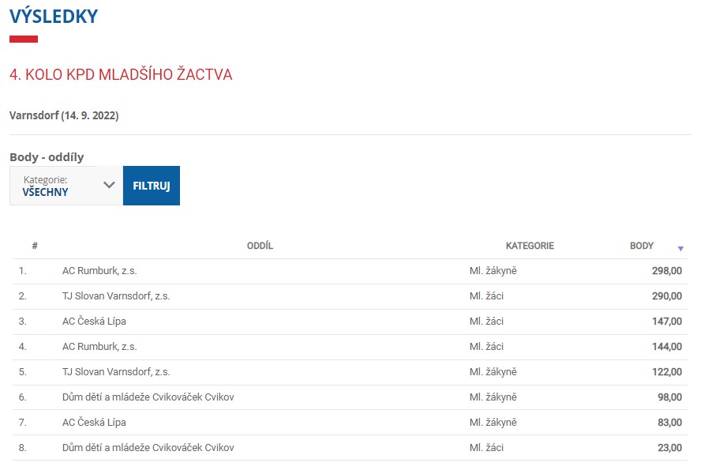Open the Kategorie VŠECHNY dropdown

pos(66,186)
